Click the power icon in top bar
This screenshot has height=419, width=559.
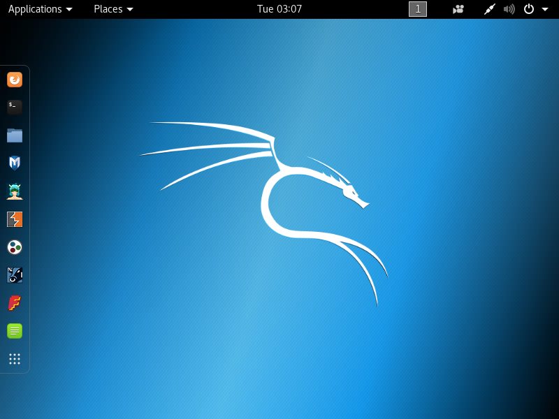529,9
